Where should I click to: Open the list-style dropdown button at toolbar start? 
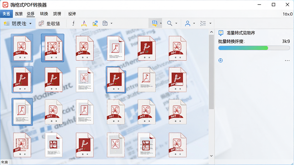pyautogui.click(x=18, y=23)
